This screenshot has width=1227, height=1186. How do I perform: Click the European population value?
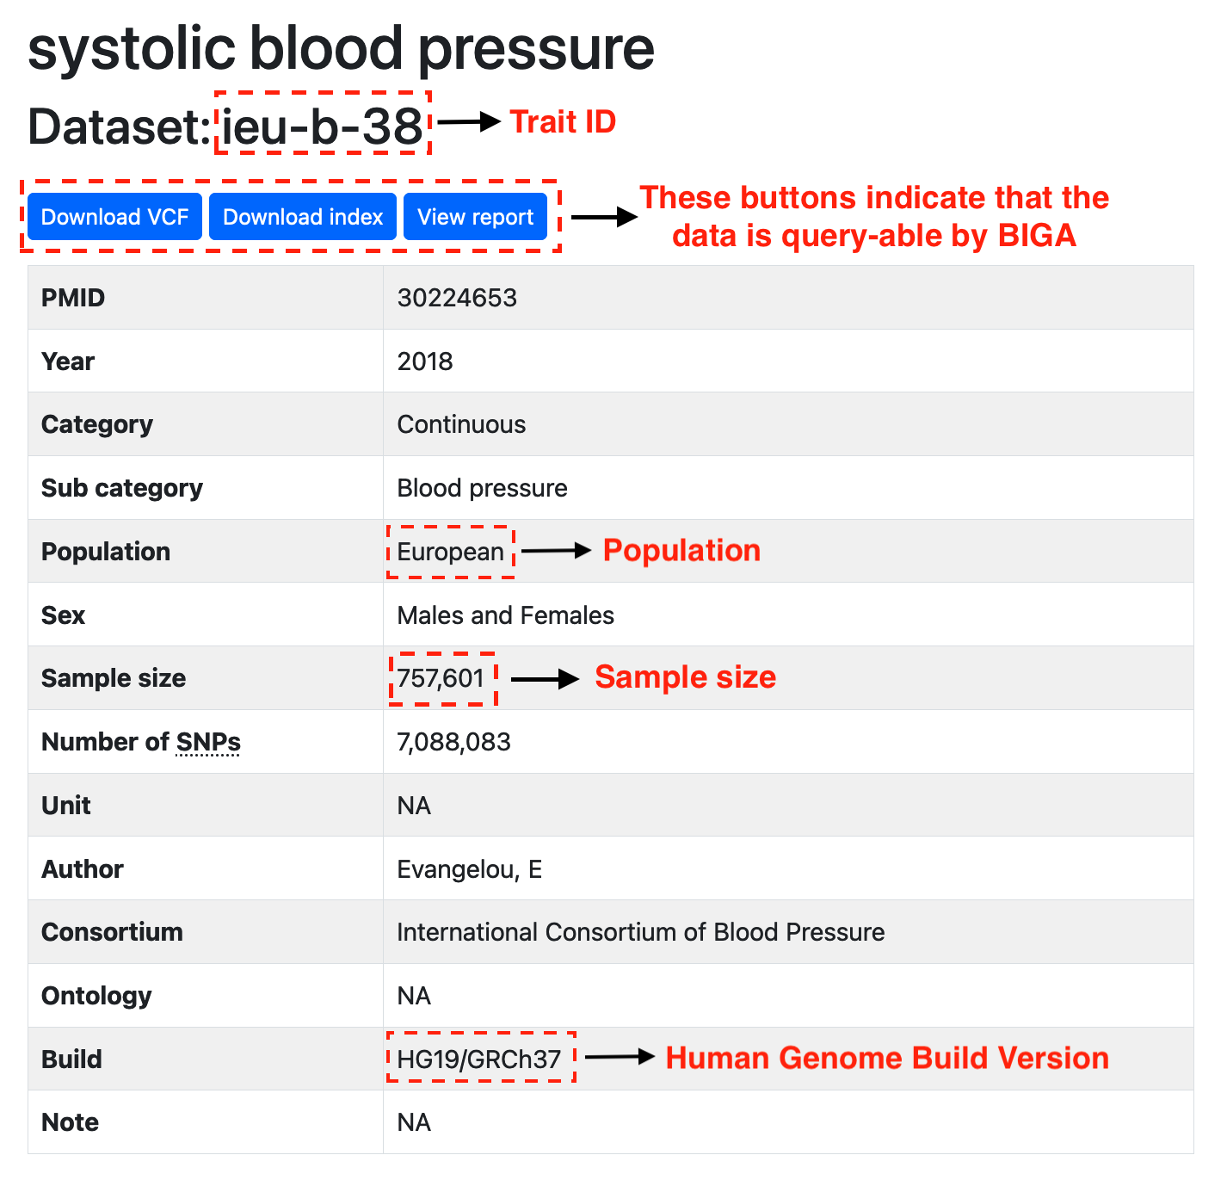pos(450,552)
